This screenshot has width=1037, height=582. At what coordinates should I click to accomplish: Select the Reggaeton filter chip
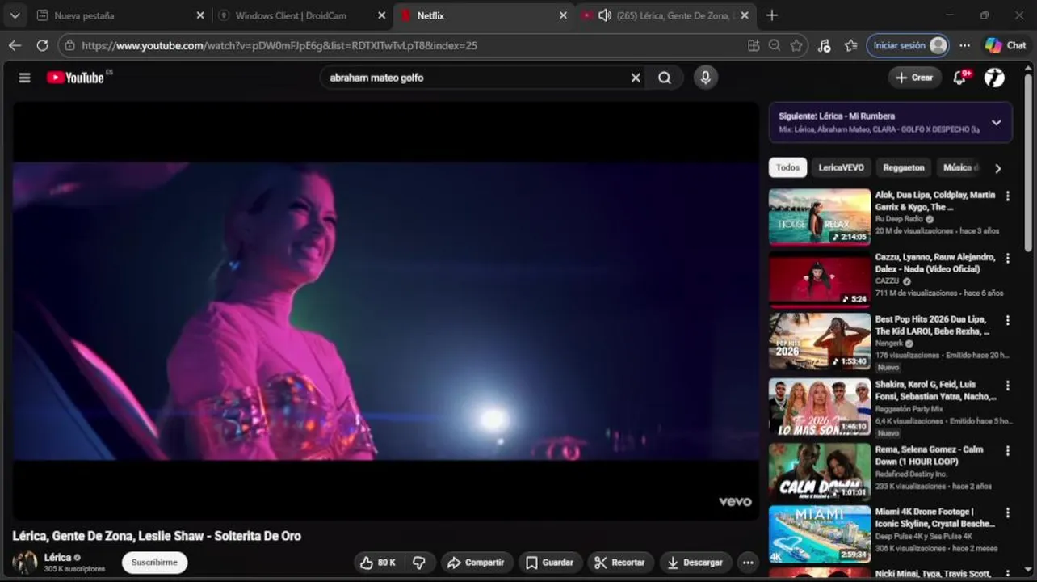click(903, 167)
